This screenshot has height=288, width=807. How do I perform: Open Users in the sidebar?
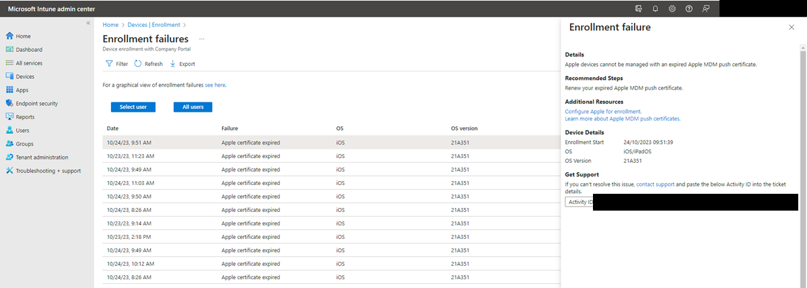pyautogui.click(x=22, y=130)
